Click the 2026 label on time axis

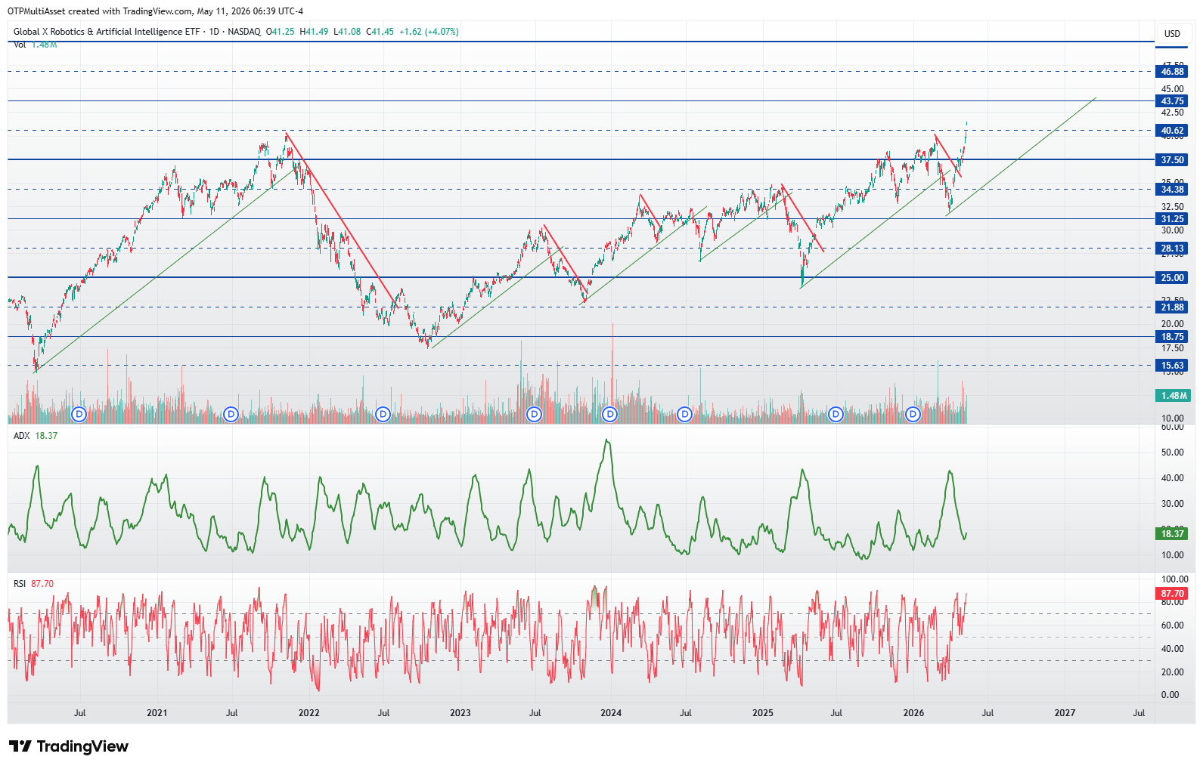[x=913, y=713]
